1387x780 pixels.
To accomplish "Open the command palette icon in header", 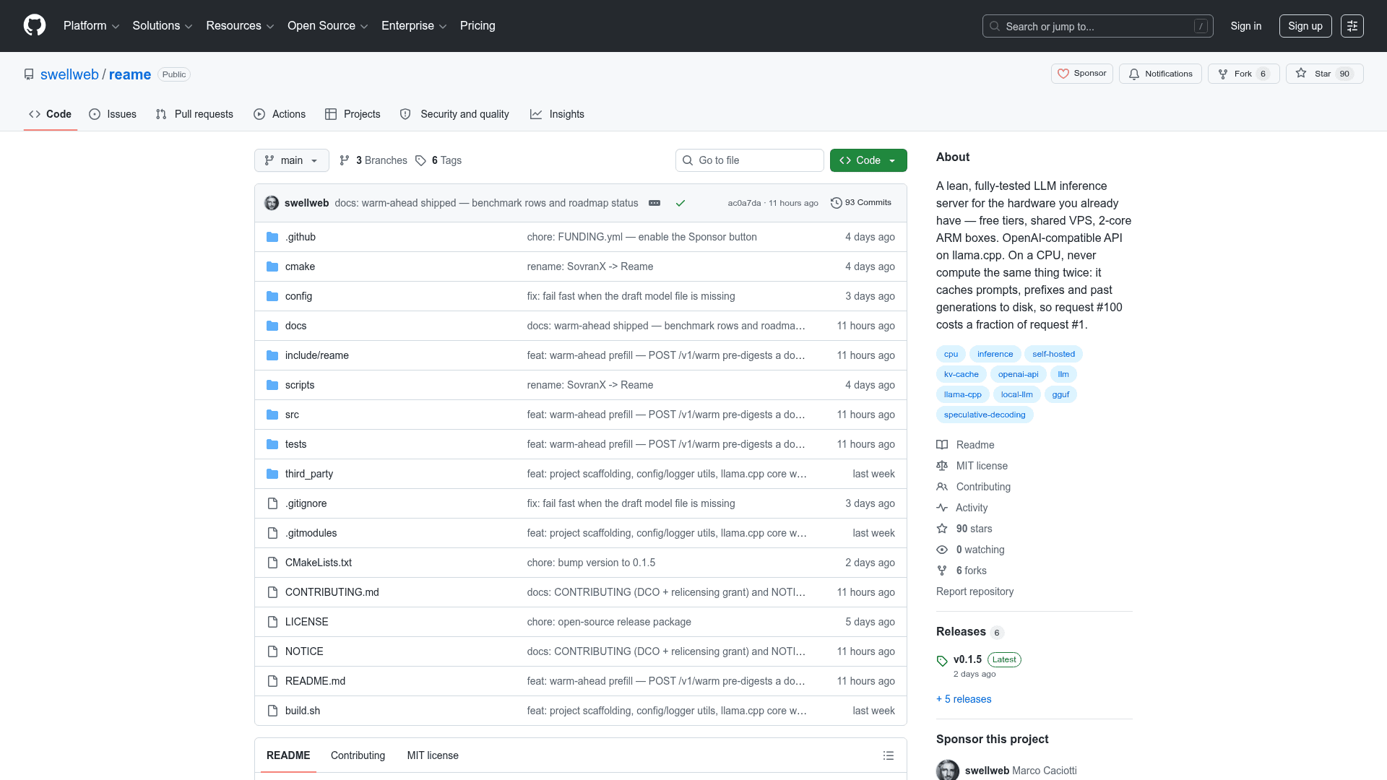I will [1352, 26].
